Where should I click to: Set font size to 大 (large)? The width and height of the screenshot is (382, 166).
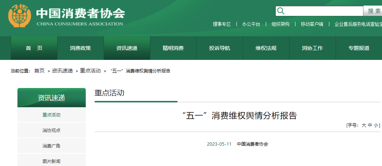tap(364, 125)
